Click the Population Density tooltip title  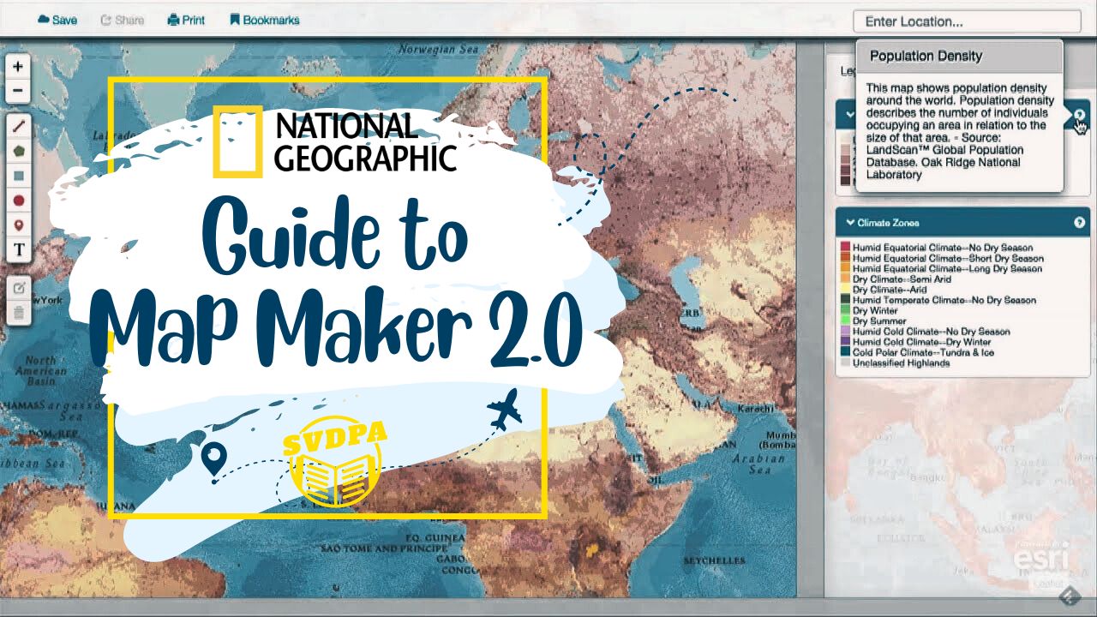[x=926, y=57]
